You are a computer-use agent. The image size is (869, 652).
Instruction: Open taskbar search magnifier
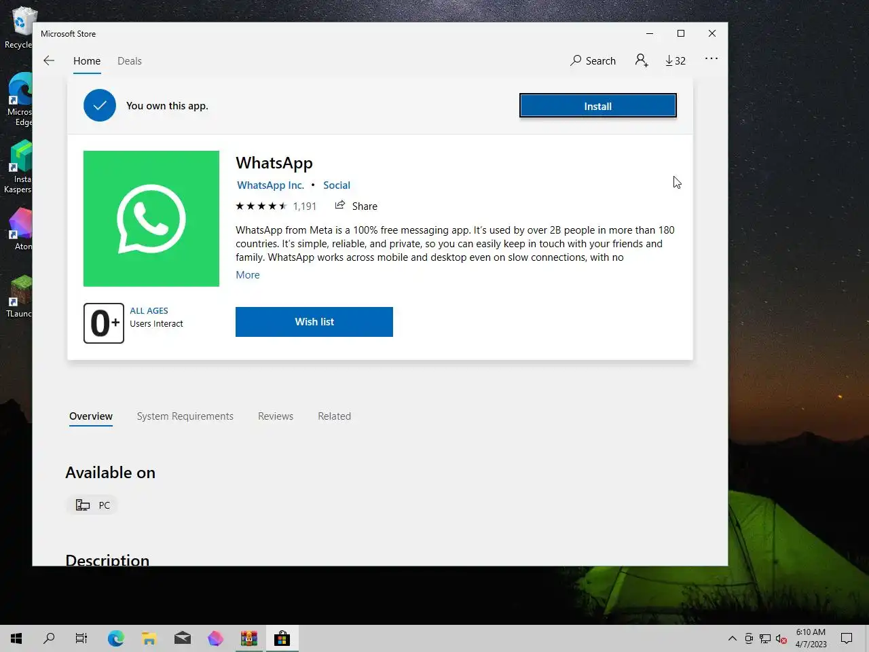point(49,638)
